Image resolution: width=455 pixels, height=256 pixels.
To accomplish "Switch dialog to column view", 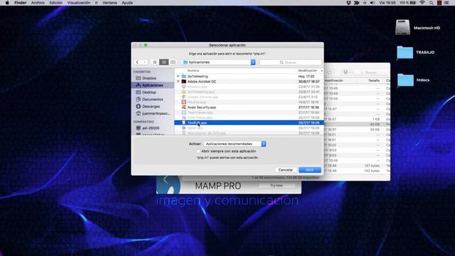I will coord(173,62).
